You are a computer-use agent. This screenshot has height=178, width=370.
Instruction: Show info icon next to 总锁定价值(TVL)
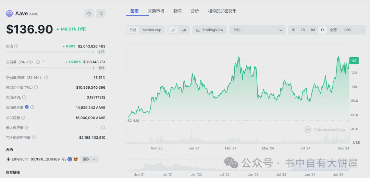tap(36, 88)
